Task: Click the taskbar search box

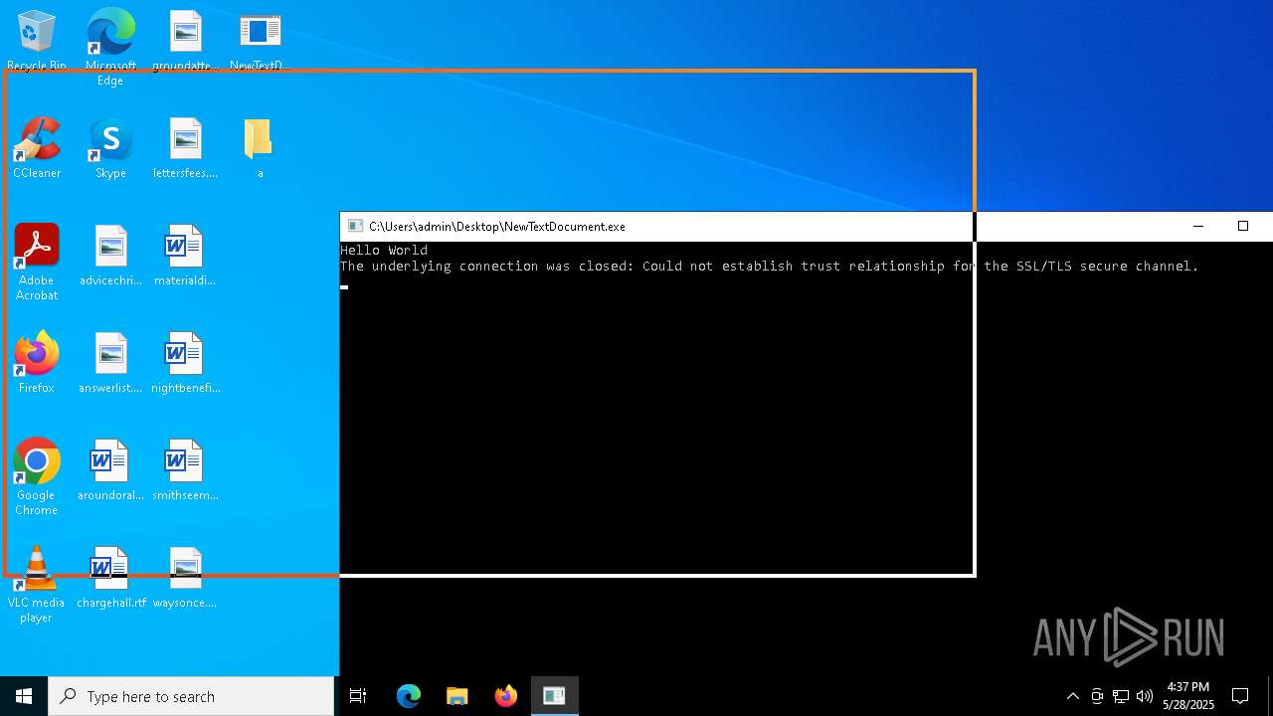Action: 191,696
